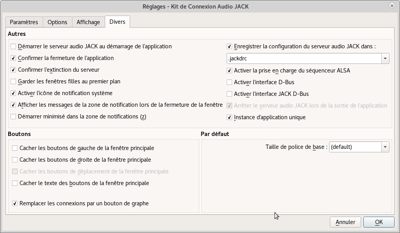Toggle ALSA sequencer support checkbox
This screenshot has width=400, height=233.
tap(229, 71)
